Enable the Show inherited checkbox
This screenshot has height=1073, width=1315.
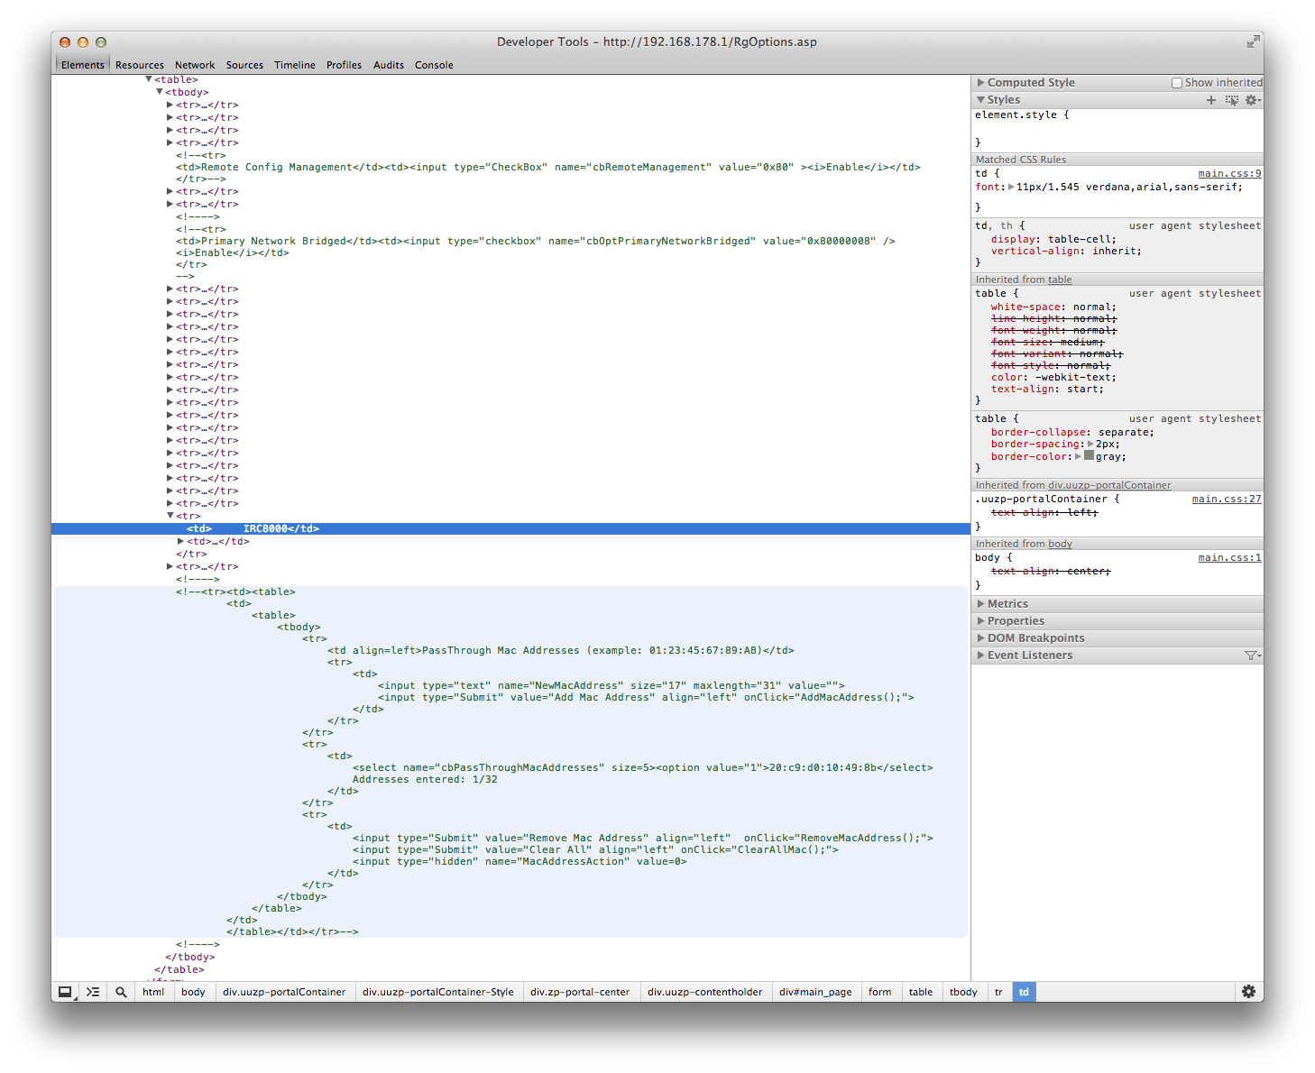pyautogui.click(x=1177, y=83)
